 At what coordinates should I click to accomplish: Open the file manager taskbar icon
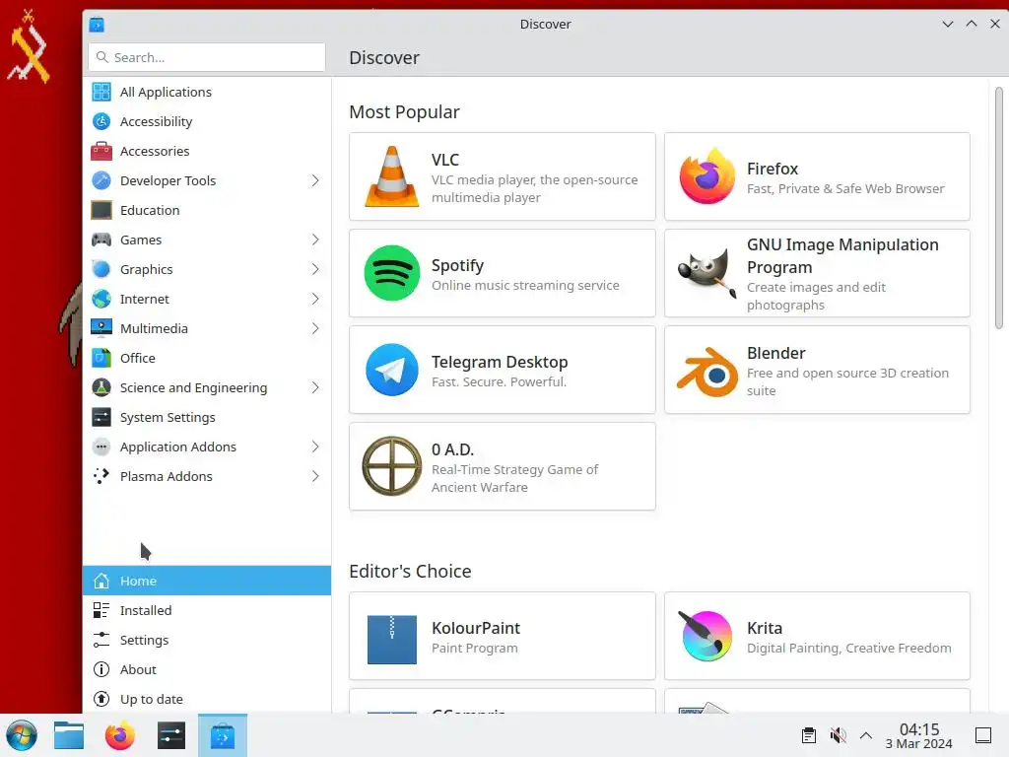pos(69,735)
